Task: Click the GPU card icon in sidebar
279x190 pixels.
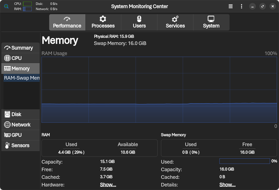Action: click(7, 135)
